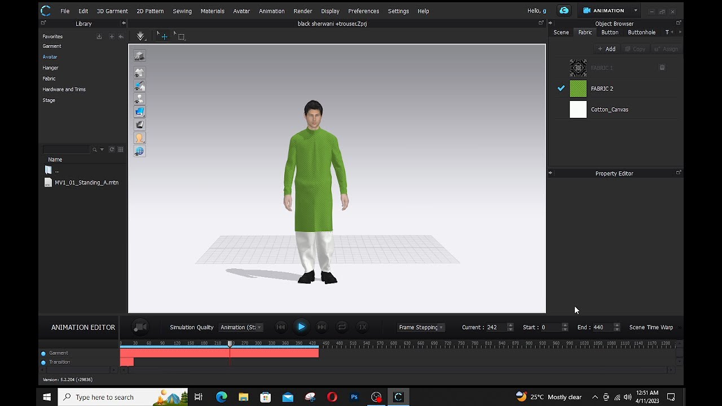The height and width of the screenshot is (406, 722).
Task: Delete FABRIC 1 with trash icon
Action: coord(662,68)
